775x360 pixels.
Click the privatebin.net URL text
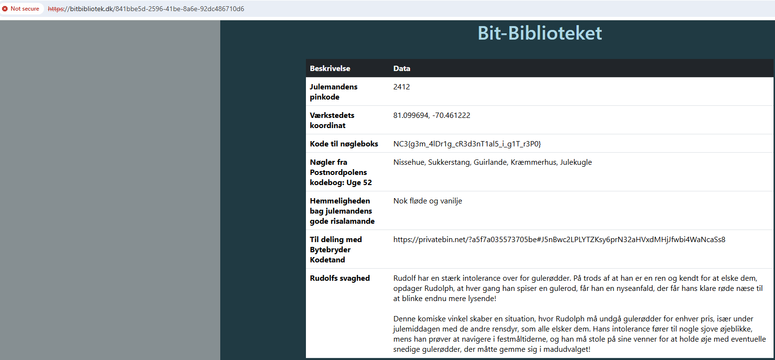pyautogui.click(x=559, y=240)
